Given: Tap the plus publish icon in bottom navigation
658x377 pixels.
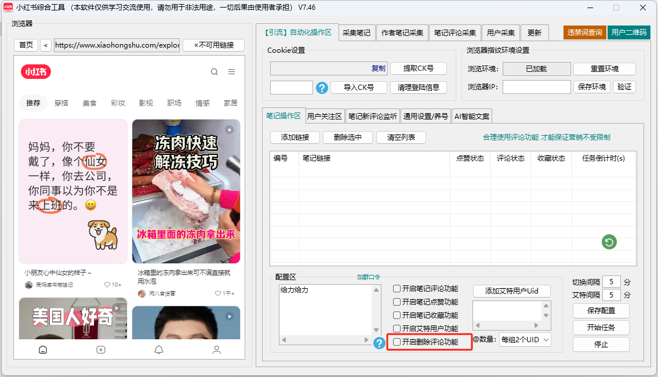Looking at the screenshot, I should [101, 350].
